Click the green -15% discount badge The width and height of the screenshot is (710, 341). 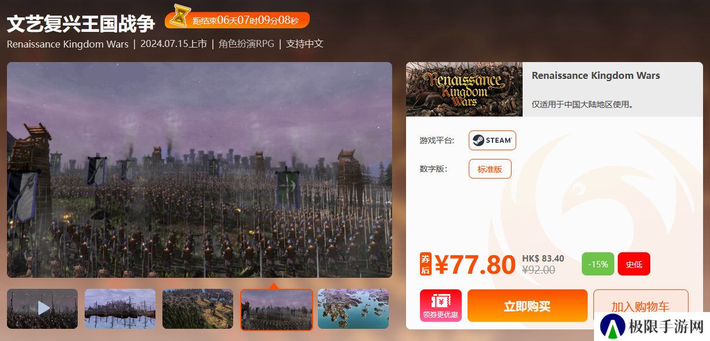[597, 264]
